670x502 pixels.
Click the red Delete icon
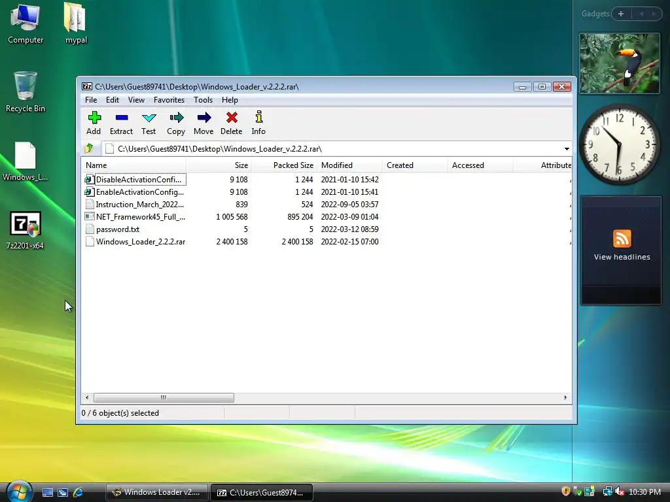[x=232, y=118]
